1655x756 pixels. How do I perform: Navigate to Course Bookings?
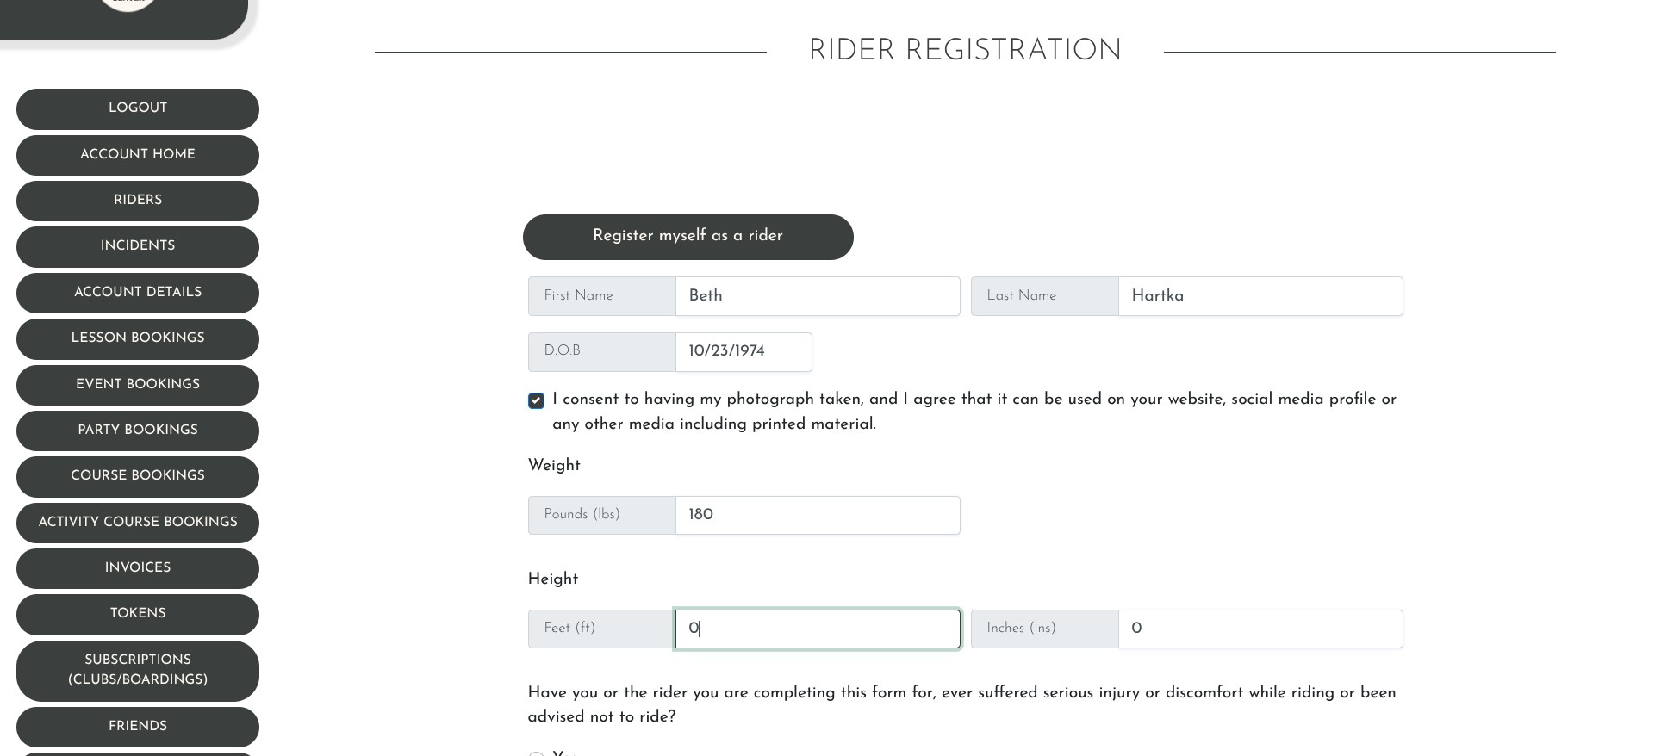[138, 476]
